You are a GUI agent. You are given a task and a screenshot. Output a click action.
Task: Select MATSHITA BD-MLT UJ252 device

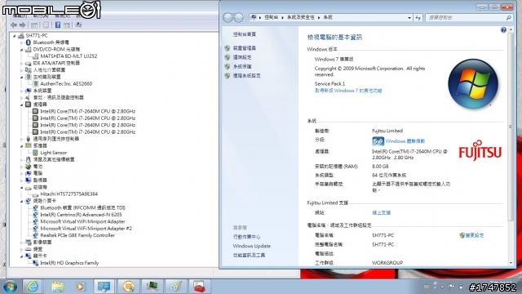coord(69,56)
